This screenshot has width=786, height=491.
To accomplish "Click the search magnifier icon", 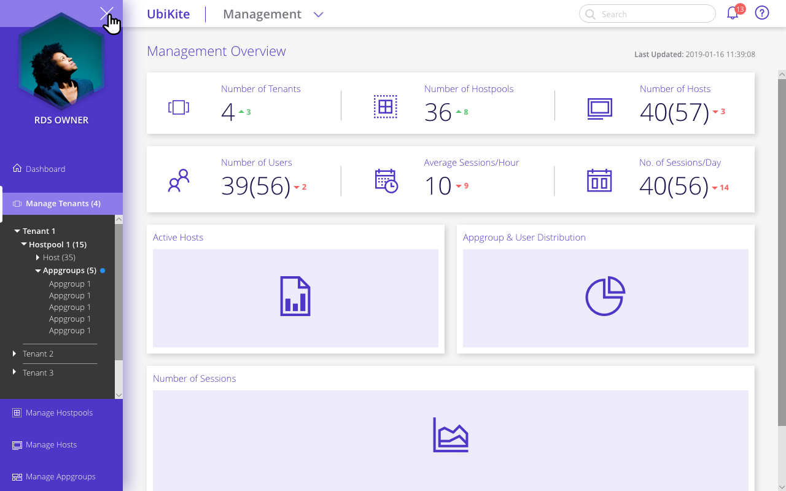I will (590, 14).
